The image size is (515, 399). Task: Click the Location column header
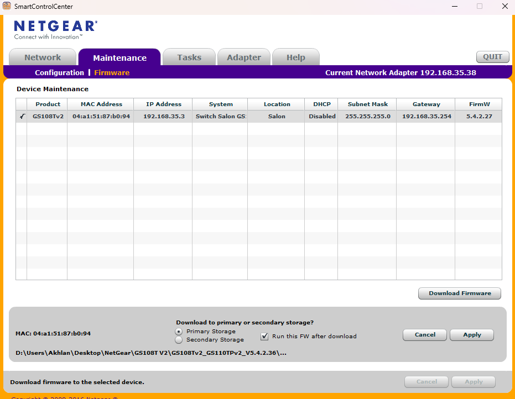tap(277, 104)
